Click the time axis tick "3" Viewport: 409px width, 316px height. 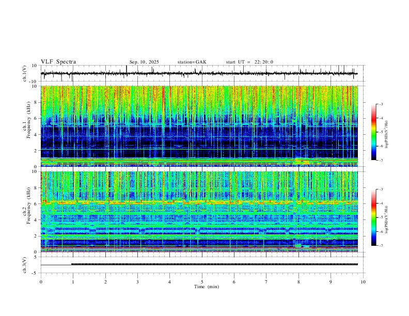pos(137,282)
